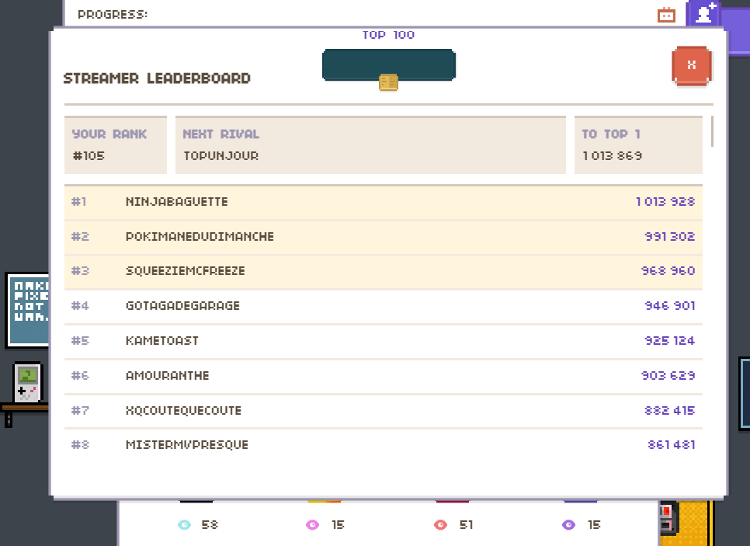The image size is (750, 546).
Task: Click the KAMETOAST streamer name
Action: [x=162, y=341]
